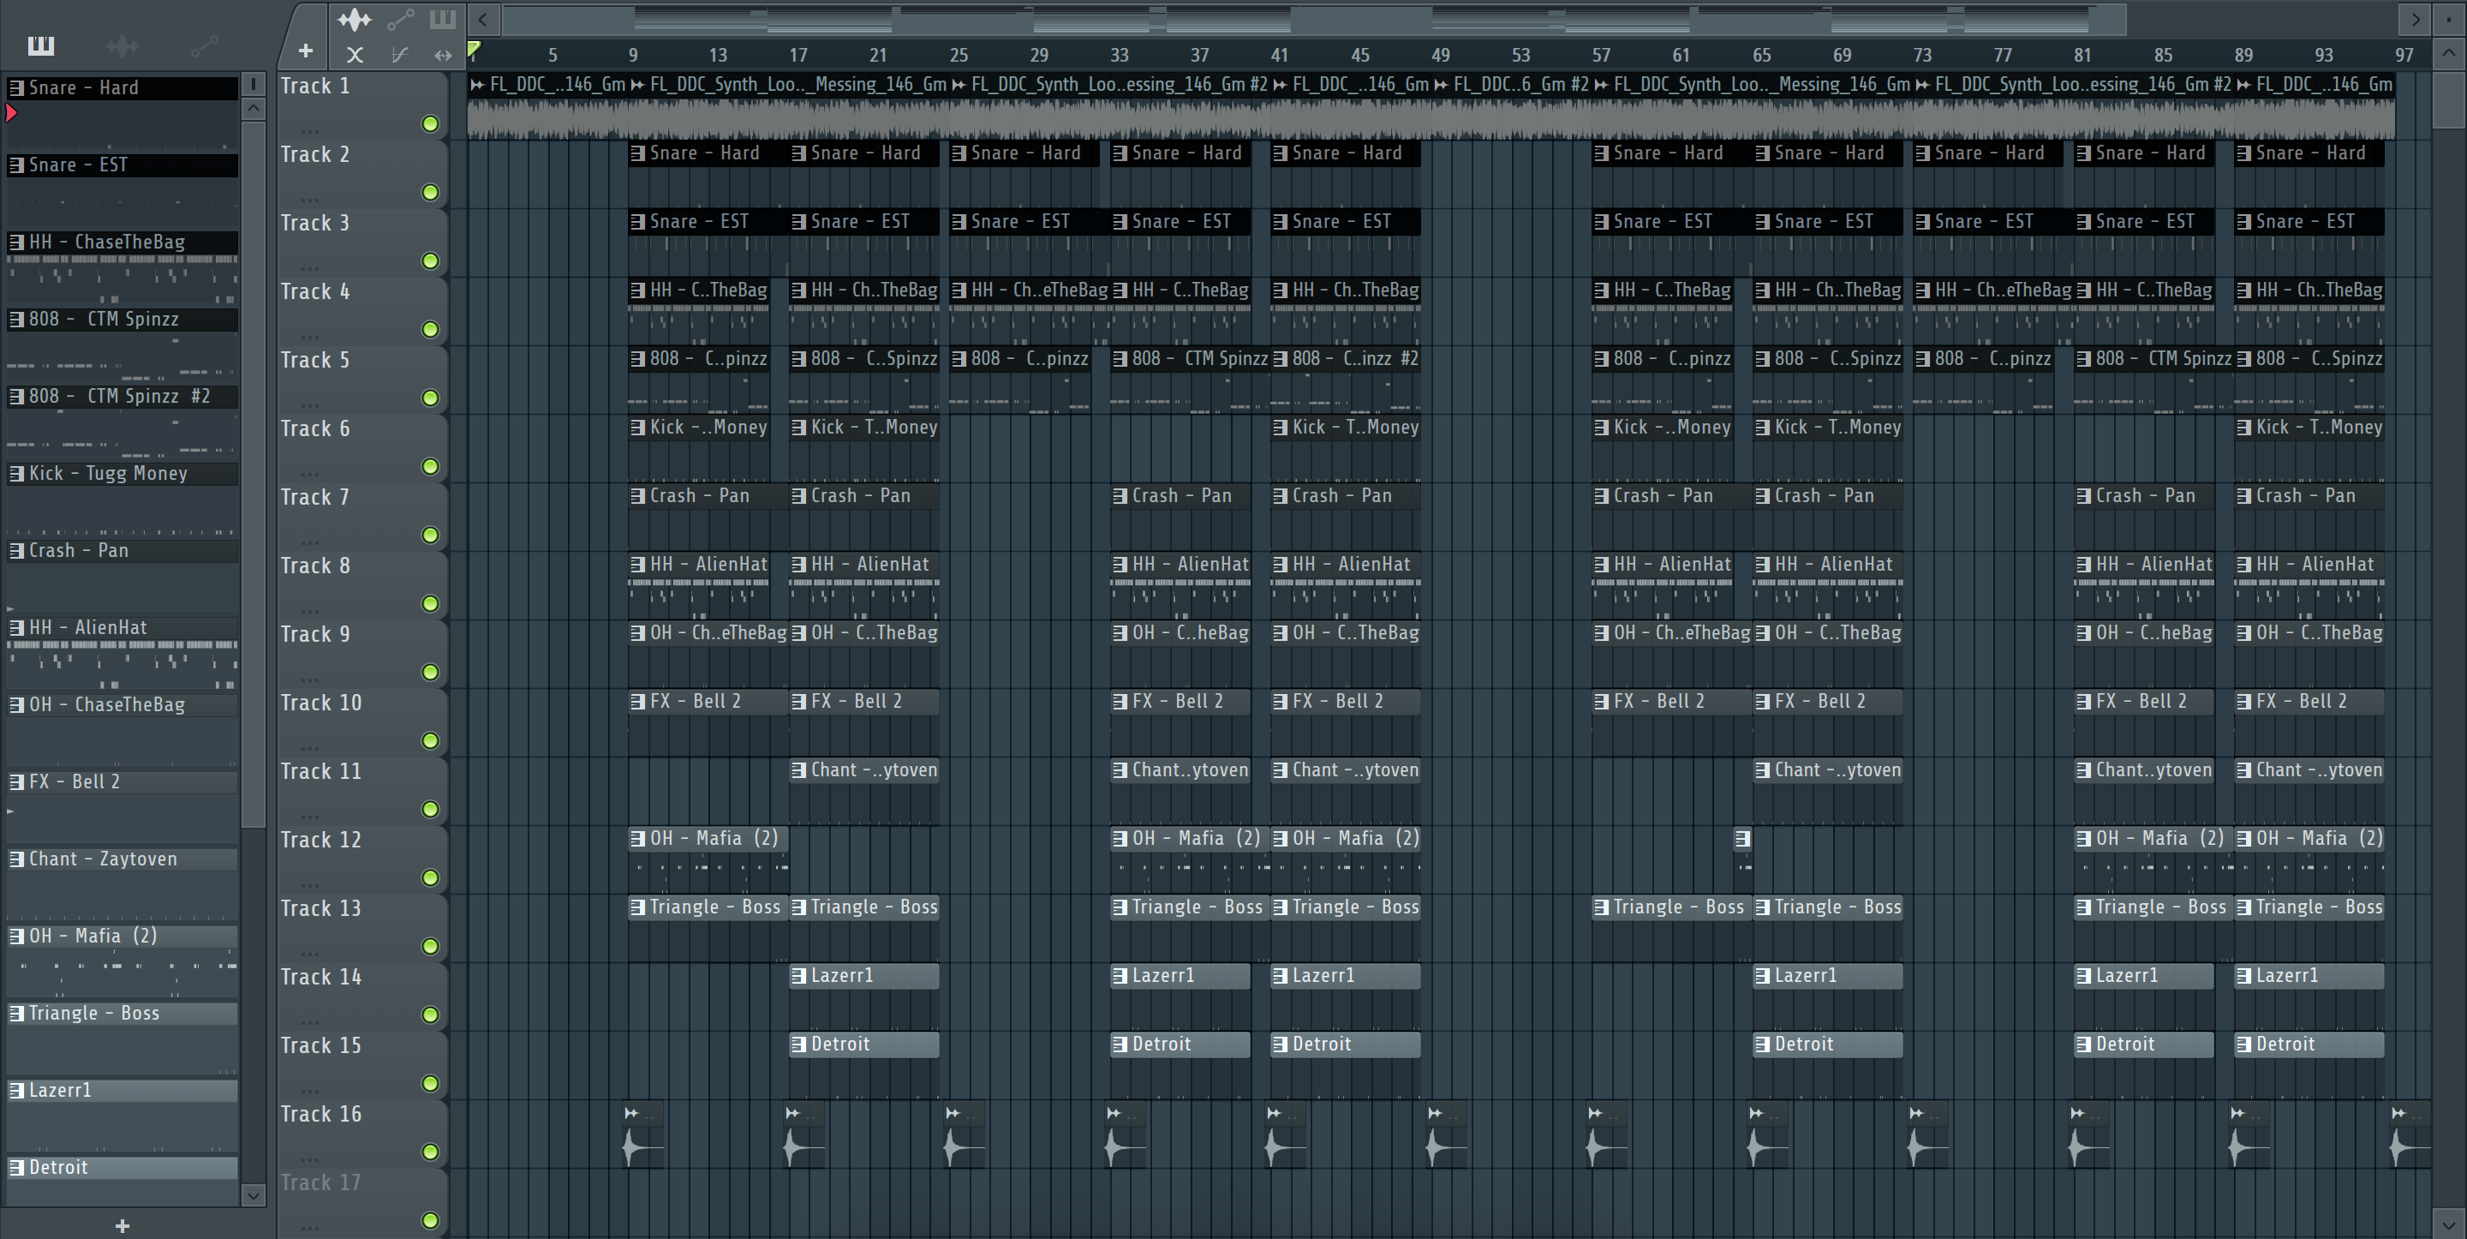This screenshot has height=1239, width=2467.
Task: Click bar 17 on the timeline ruler
Action: 797,56
